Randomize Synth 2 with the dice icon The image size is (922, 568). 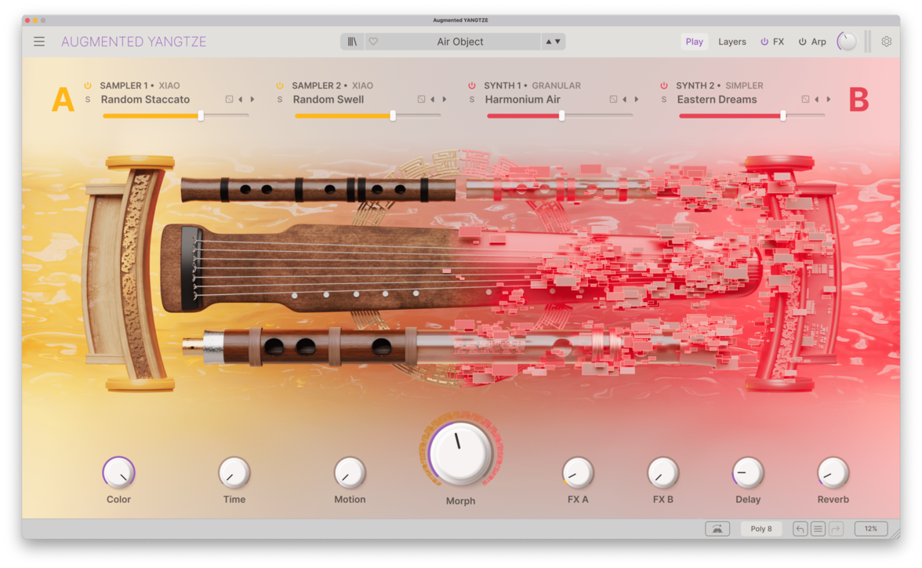pos(806,100)
